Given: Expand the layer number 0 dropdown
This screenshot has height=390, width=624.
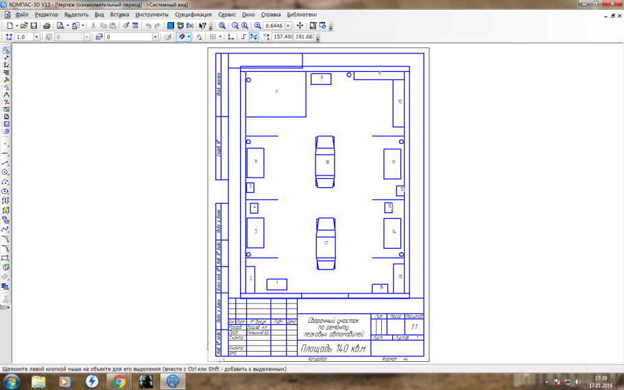Looking at the screenshot, I should tap(155, 37).
